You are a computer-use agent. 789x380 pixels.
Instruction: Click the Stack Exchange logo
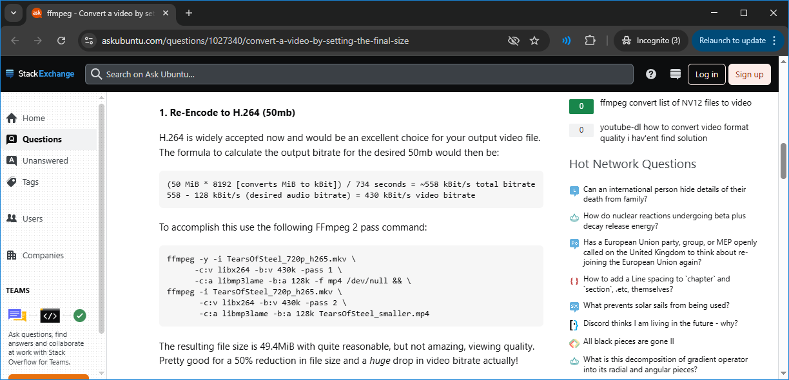[x=40, y=74]
